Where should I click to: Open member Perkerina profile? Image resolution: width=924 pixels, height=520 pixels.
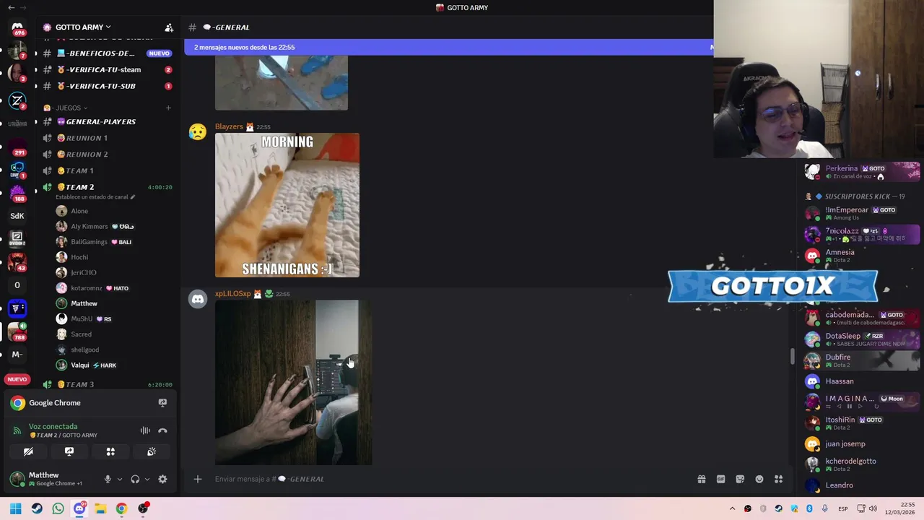tap(863, 172)
